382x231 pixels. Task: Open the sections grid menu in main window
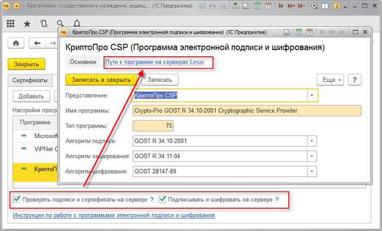click(x=11, y=23)
